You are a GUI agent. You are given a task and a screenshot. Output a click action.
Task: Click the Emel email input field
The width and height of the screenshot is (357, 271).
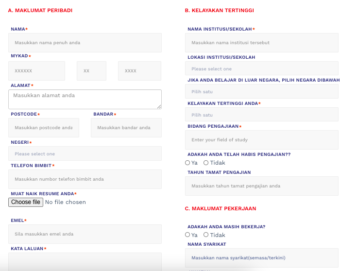click(x=85, y=234)
